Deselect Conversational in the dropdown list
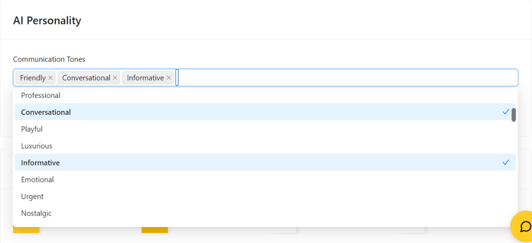The height and width of the screenshot is (243, 532). (265, 112)
